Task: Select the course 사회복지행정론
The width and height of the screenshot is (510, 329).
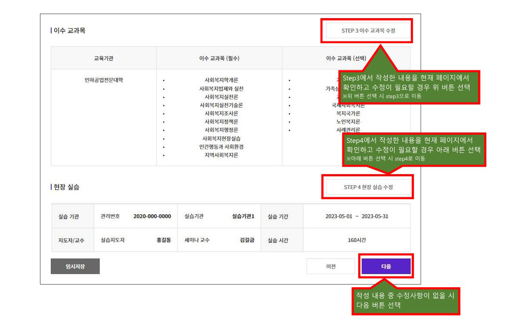Action: pyautogui.click(x=221, y=130)
